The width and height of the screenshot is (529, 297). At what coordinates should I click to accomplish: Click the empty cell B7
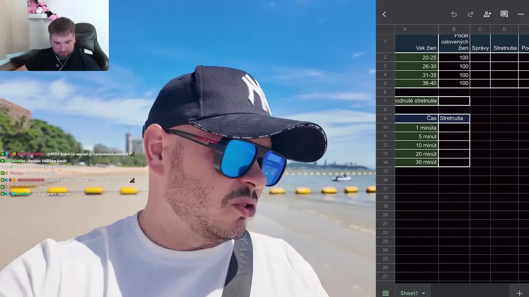pyautogui.click(x=454, y=101)
